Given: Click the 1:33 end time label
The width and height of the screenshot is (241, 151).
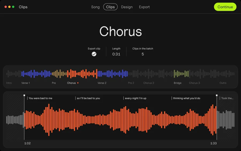Looking at the screenshot, I should (x=213, y=143).
